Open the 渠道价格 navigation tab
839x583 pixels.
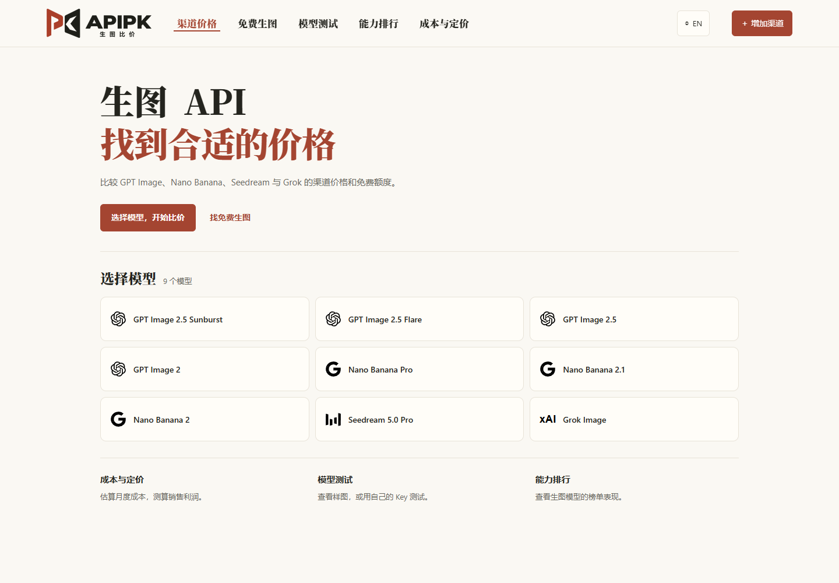tap(197, 24)
